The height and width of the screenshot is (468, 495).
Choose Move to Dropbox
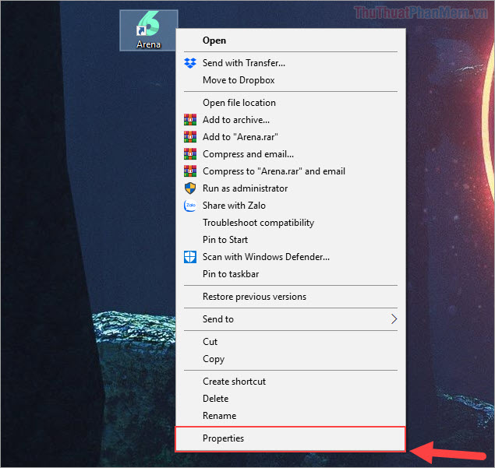point(239,80)
